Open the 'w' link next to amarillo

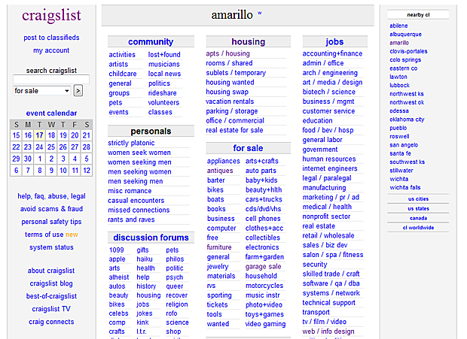click(260, 13)
